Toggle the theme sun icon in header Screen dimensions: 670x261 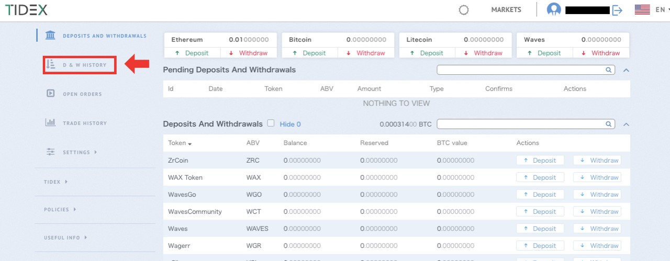click(x=463, y=10)
